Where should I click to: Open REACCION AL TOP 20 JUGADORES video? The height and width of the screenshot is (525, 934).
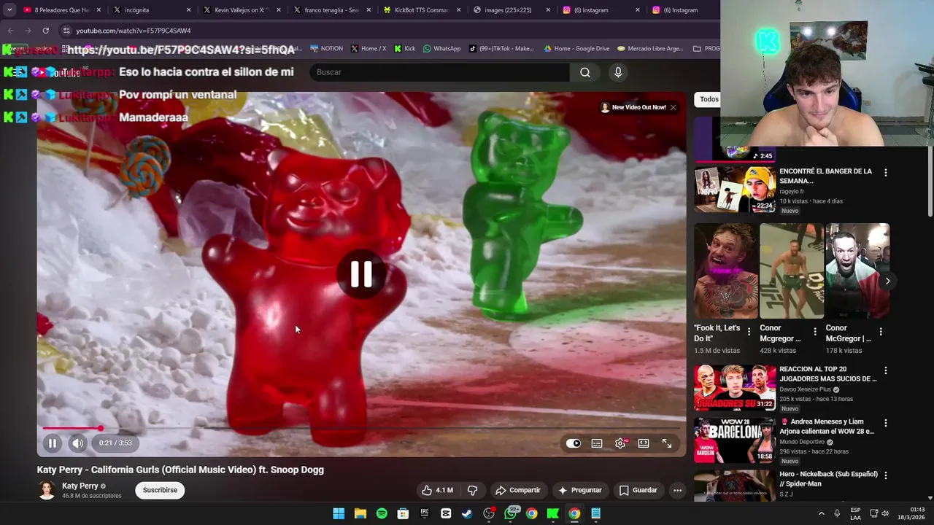828,374
